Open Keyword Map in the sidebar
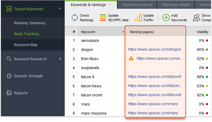This screenshot has height=122, width=212. (x=26, y=45)
